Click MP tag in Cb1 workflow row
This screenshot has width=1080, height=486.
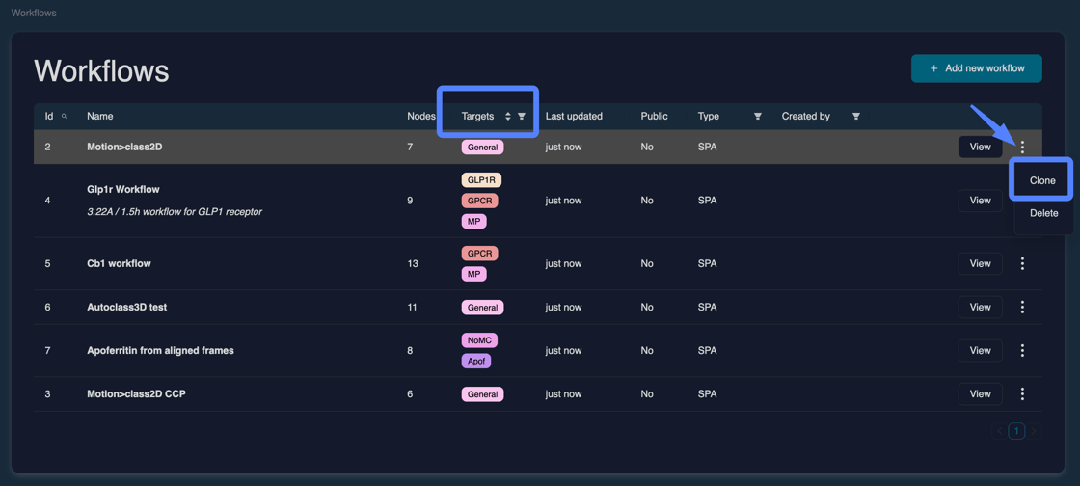(473, 274)
